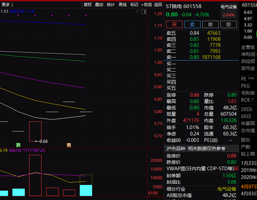The width and height of the screenshot is (257, 200).
Task: Open the 更多 menu
Action: tap(7, 5)
